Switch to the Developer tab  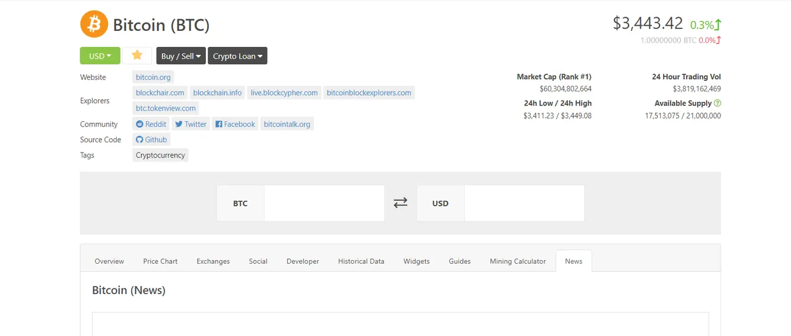pos(303,261)
